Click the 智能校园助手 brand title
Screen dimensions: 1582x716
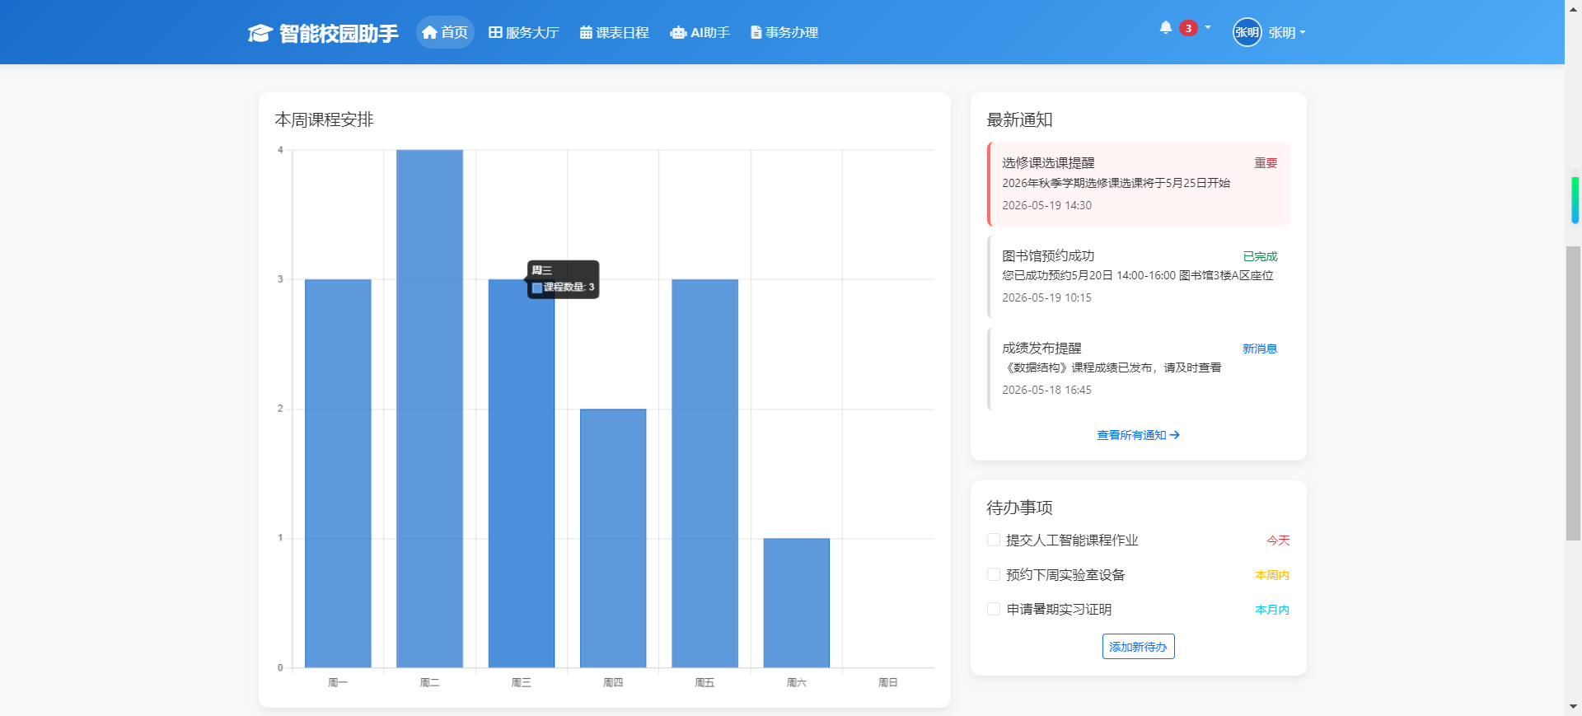pyautogui.click(x=339, y=33)
